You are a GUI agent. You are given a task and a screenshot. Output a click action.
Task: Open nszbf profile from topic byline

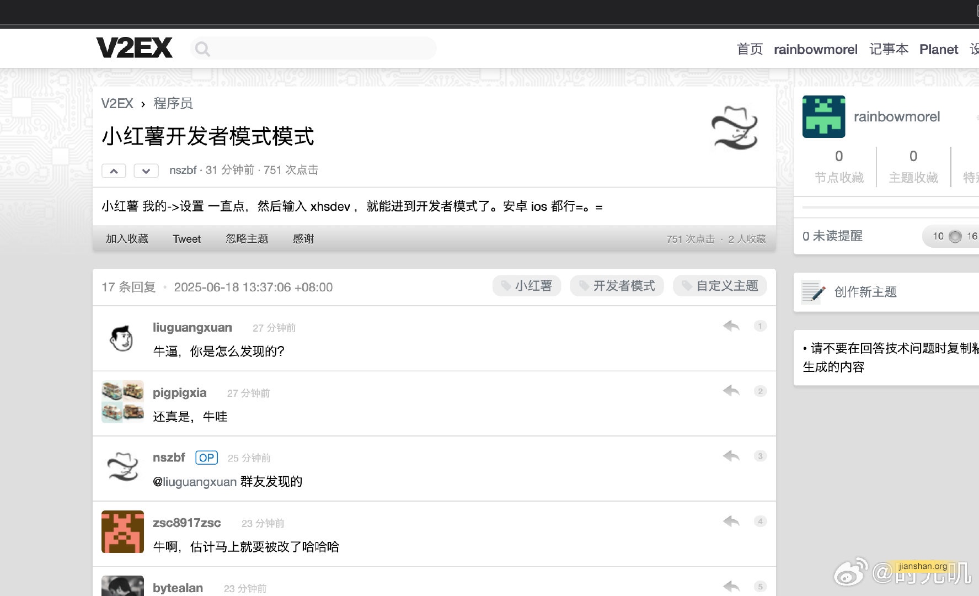(183, 170)
